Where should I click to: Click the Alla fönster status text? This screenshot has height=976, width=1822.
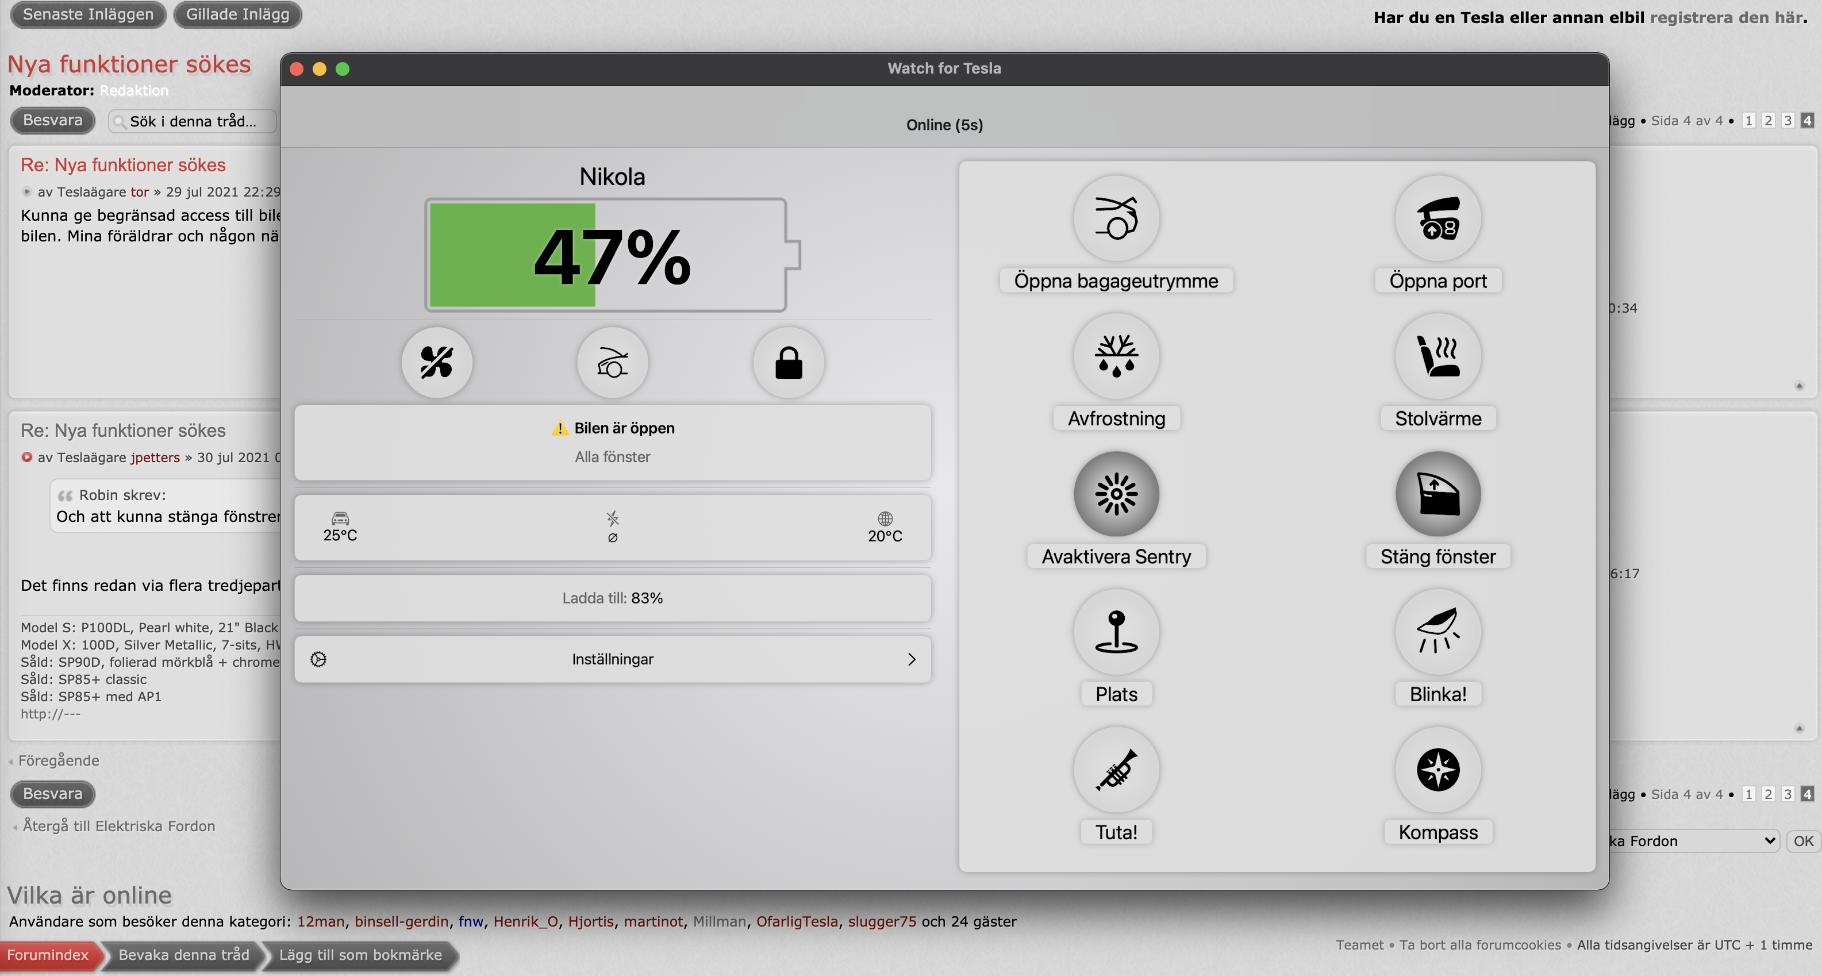point(613,457)
